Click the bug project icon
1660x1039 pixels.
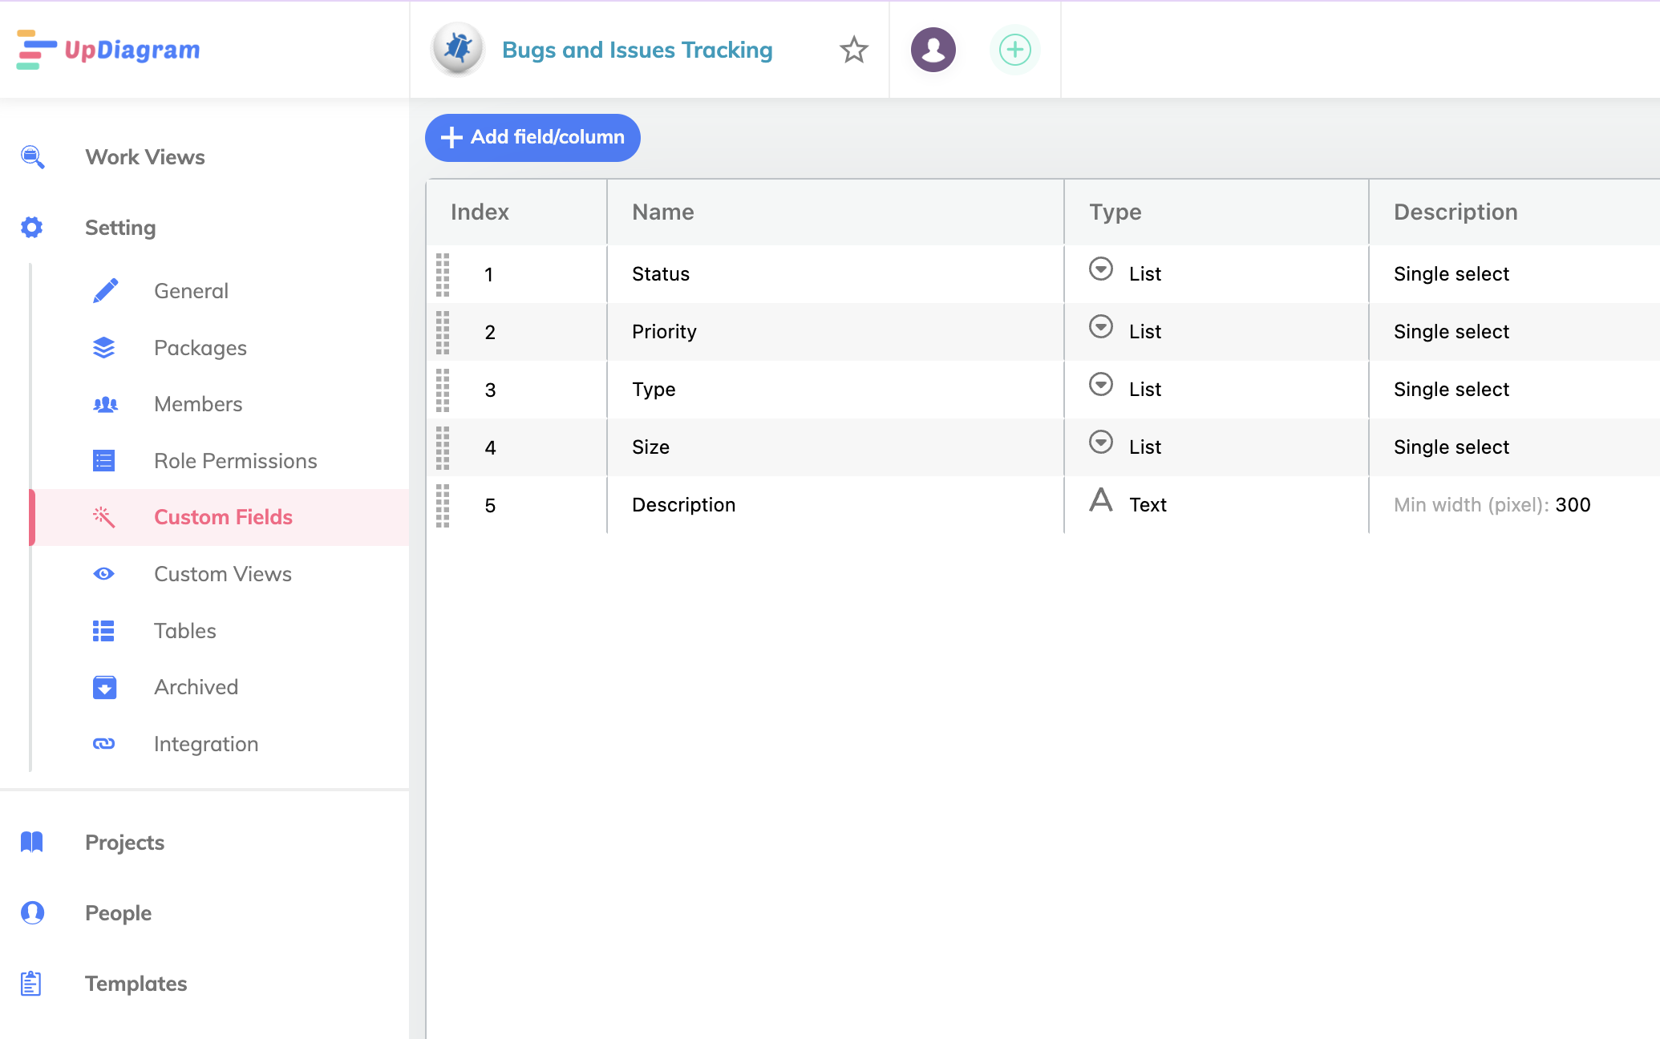tap(458, 49)
